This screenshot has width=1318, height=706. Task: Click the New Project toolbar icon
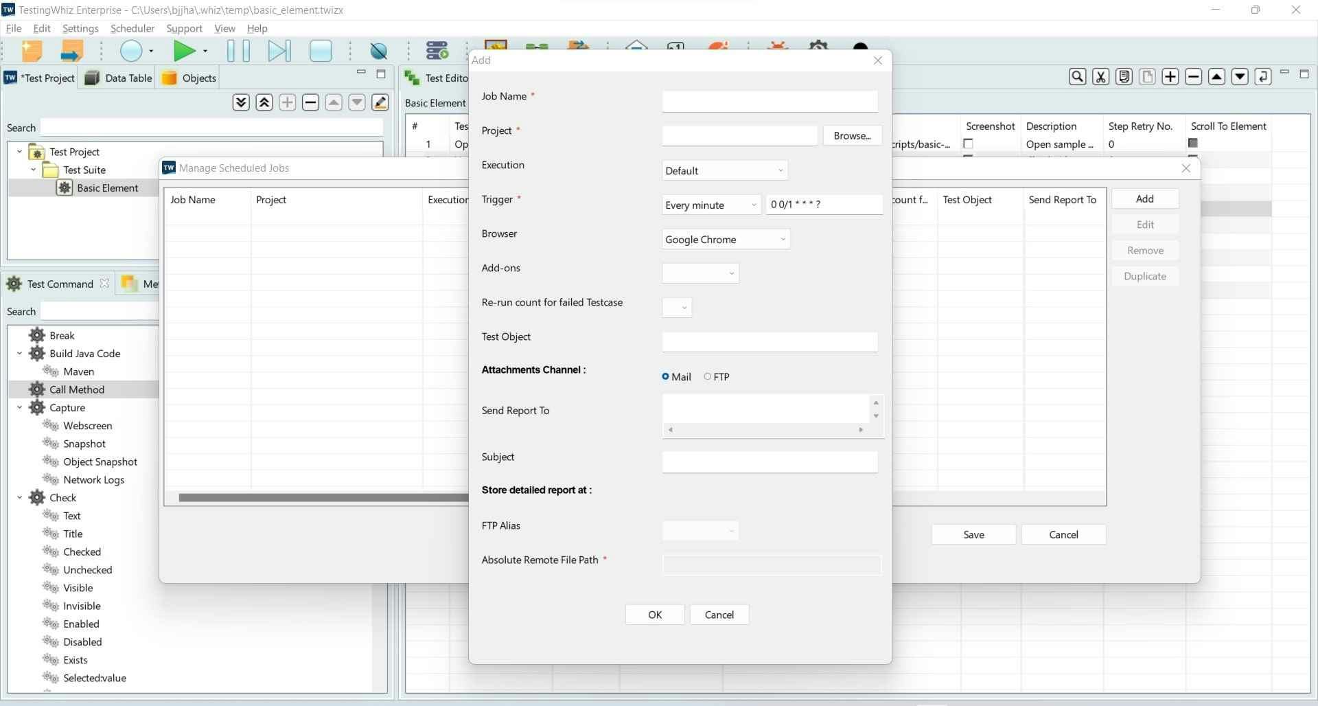pyautogui.click(x=32, y=51)
